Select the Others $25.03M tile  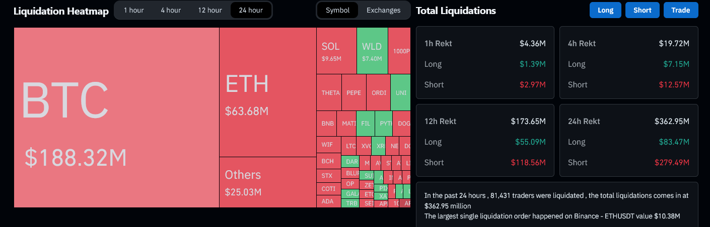[267, 182]
